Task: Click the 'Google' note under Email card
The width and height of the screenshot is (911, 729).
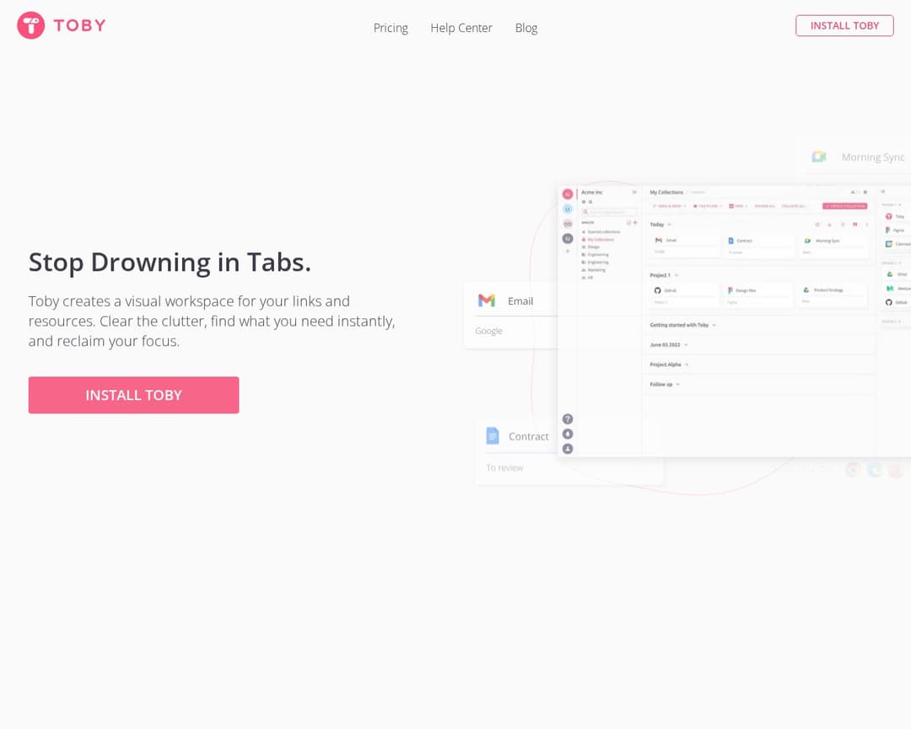Action: coord(488,331)
